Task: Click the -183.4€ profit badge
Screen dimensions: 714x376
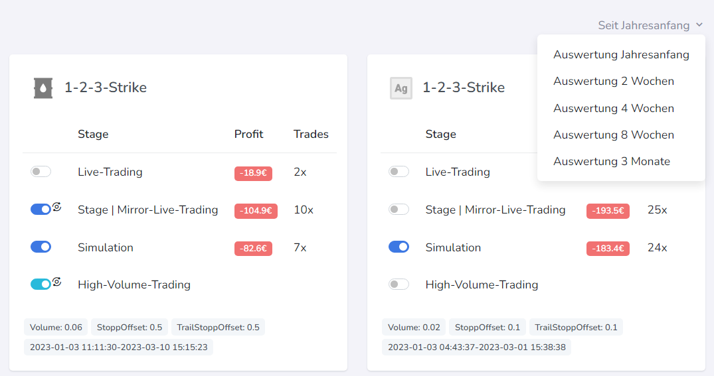Action: pyautogui.click(x=608, y=249)
